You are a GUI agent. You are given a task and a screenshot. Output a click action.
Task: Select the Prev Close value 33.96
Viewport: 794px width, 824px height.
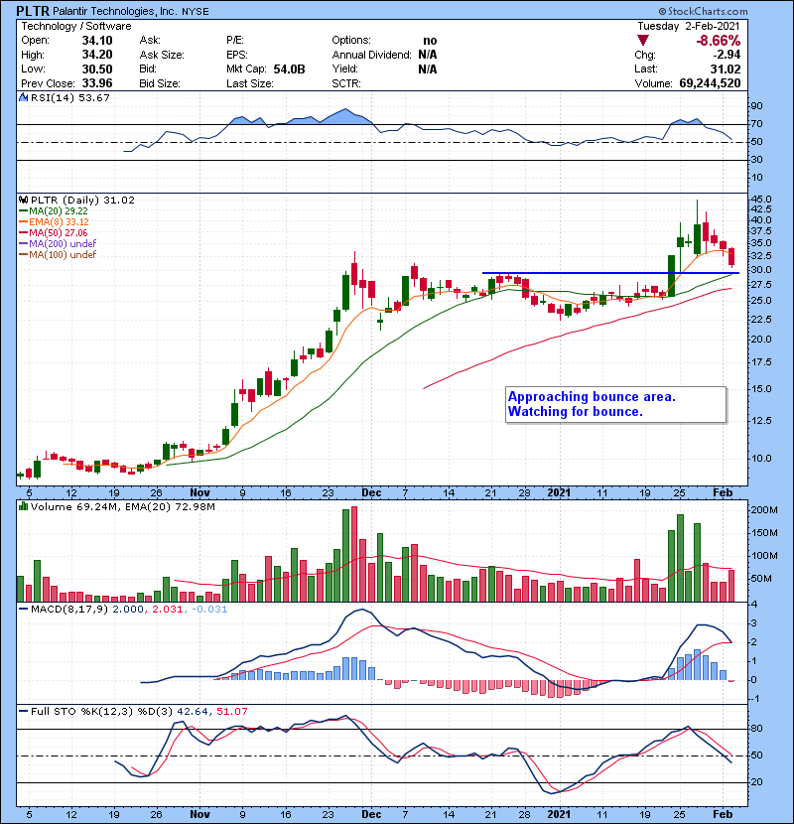pos(97,83)
